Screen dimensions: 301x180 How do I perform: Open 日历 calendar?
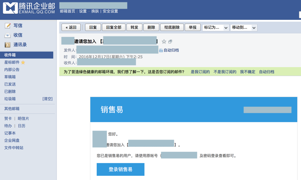tap(21, 126)
